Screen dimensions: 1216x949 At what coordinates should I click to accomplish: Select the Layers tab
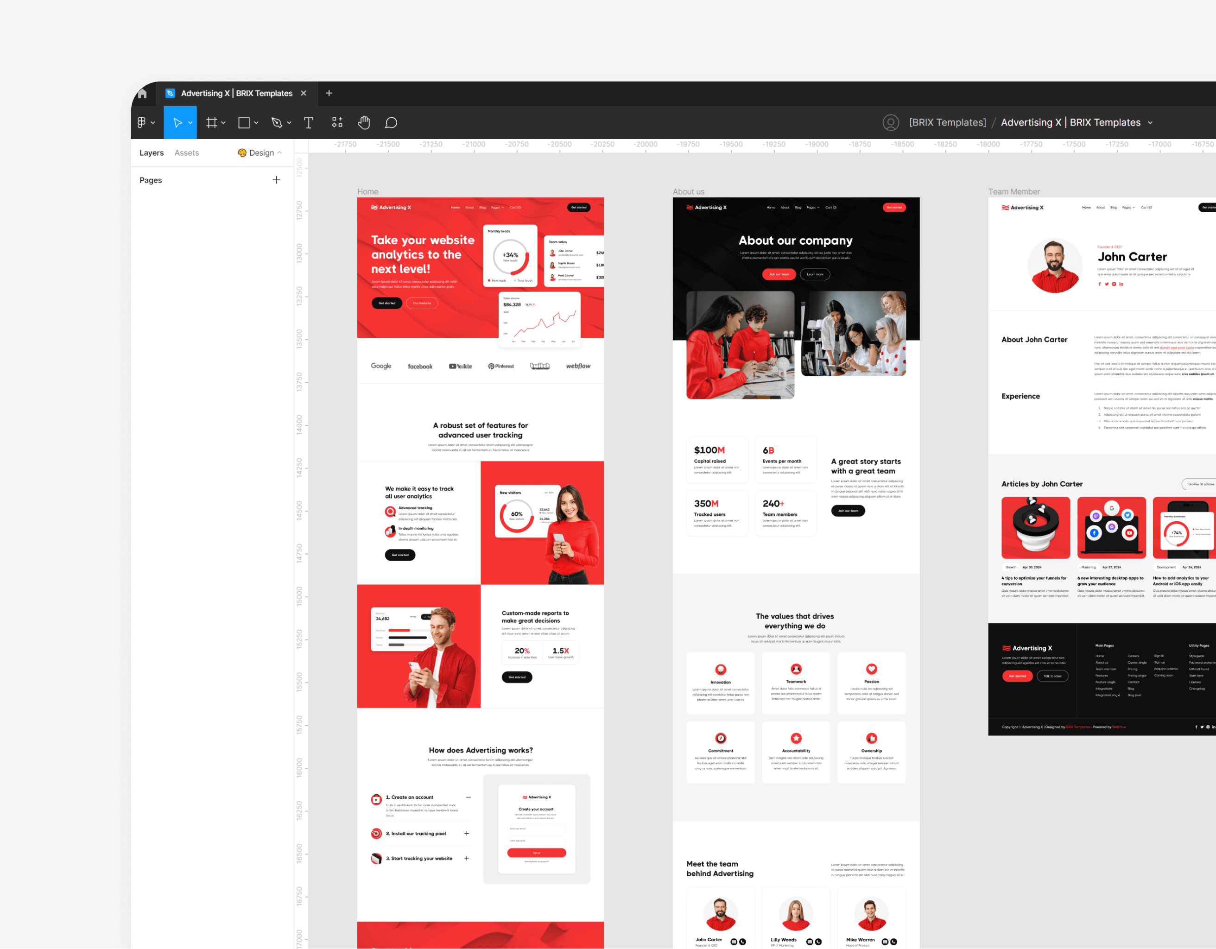click(152, 152)
